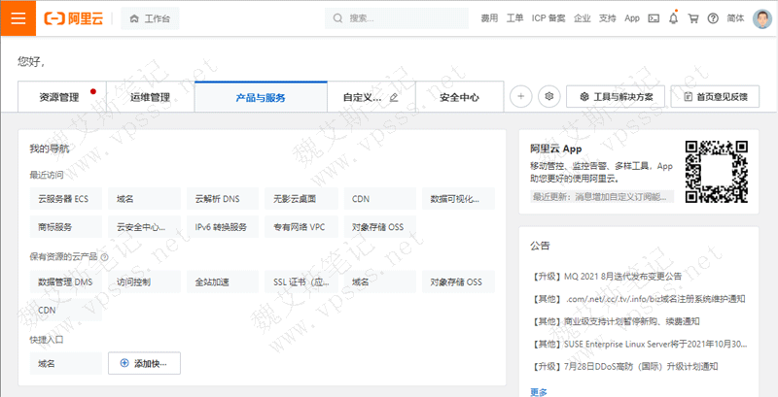This screenshot has width=778, height=397.
Task: Click the pencil edit icon on 自定义 tab
Action: [x=394, y=97]
